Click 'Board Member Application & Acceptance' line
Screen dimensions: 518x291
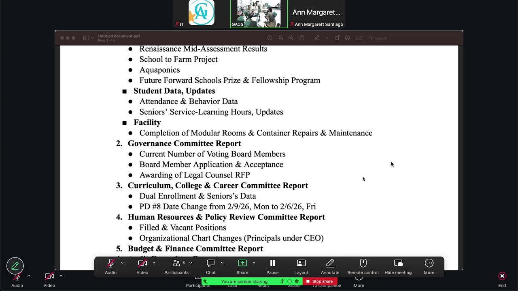point(211,164)
